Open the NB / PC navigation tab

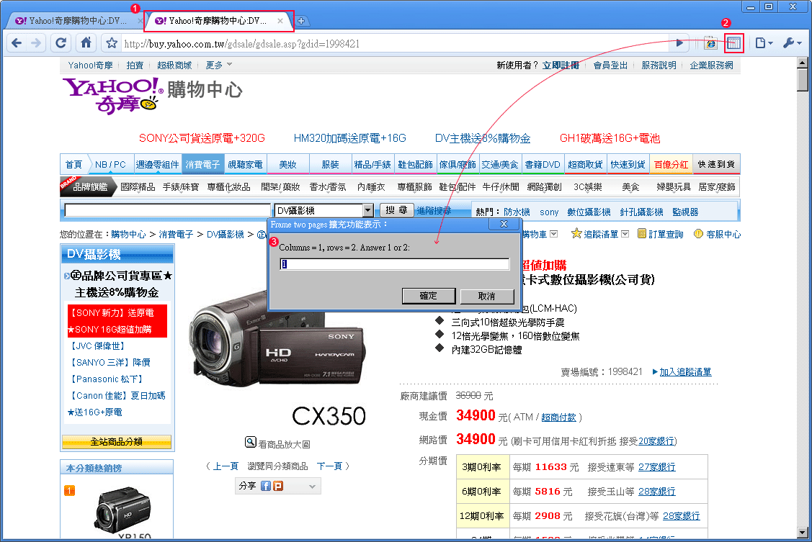click(110, 164)
